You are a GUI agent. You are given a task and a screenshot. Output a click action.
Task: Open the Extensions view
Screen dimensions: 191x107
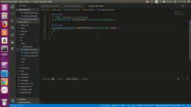[12, 35]
